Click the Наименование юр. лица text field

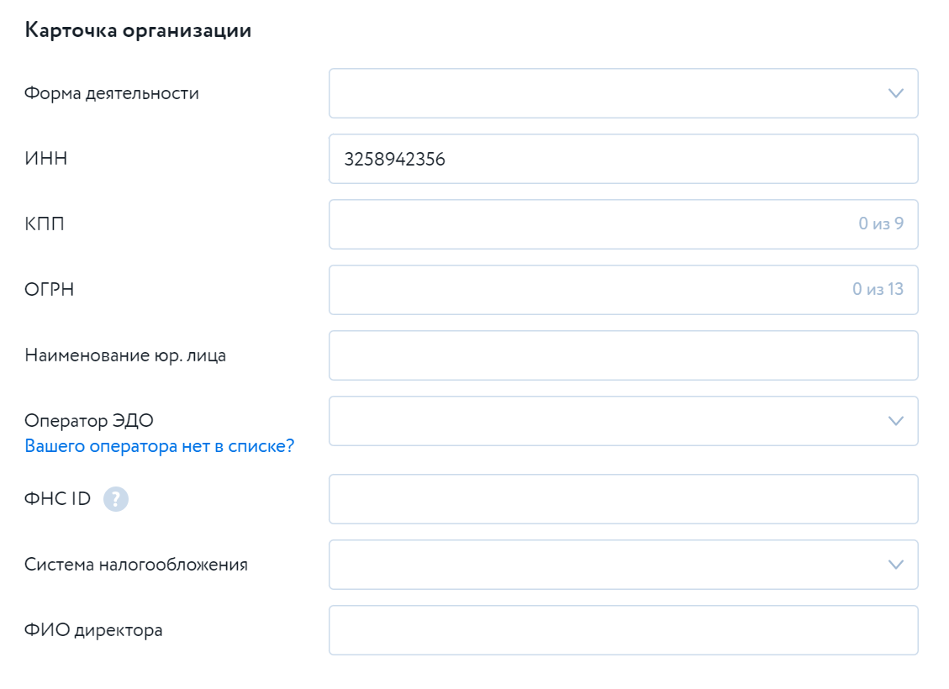click(x=622, y=355)
